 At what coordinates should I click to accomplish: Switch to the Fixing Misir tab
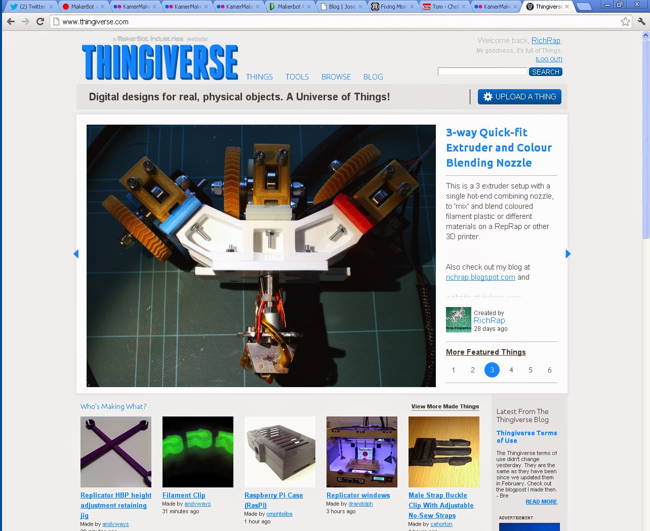point(393,7)
